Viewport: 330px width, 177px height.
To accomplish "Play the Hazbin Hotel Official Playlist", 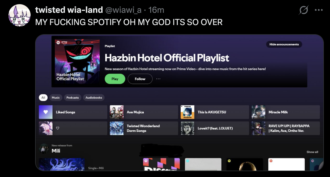I will point(115,79).
